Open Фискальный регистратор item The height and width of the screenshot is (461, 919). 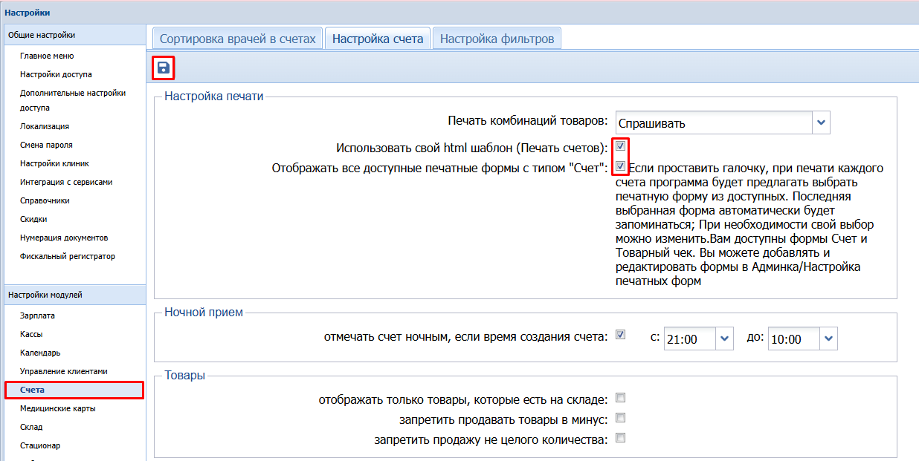[x=68, y=256]
